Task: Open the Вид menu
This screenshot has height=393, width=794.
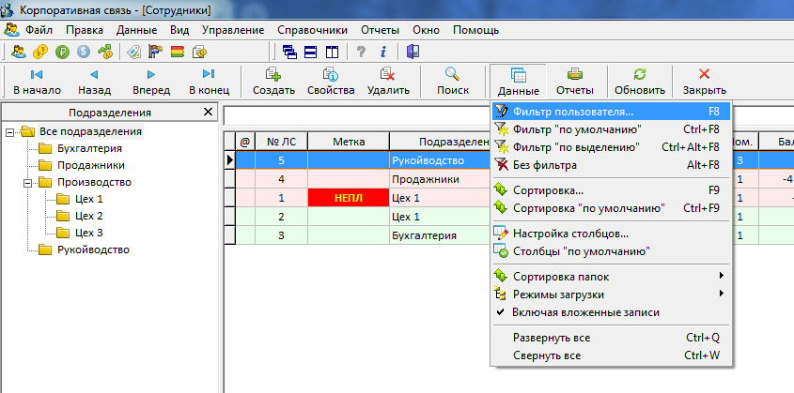Action: [179, 30]
